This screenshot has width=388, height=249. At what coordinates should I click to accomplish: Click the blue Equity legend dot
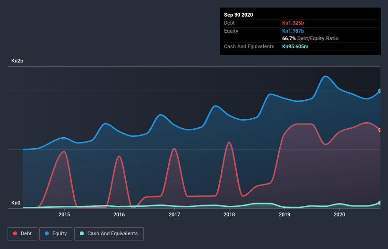47,233
